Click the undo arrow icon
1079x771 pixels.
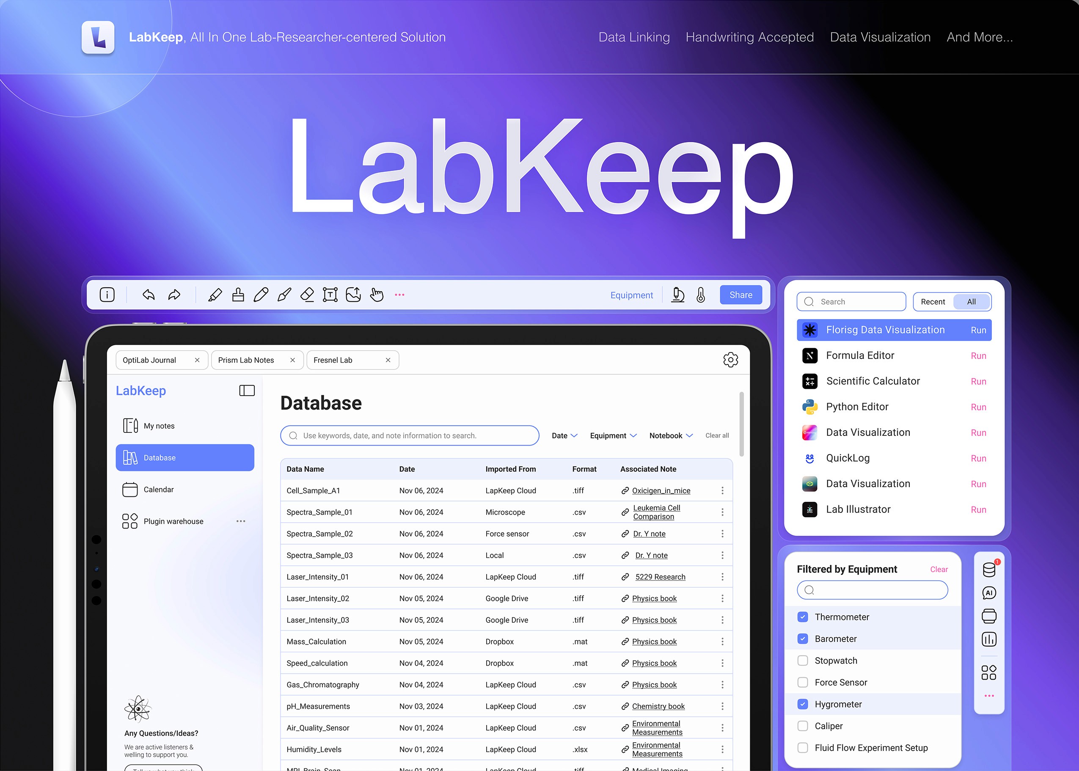click(149, 295)
